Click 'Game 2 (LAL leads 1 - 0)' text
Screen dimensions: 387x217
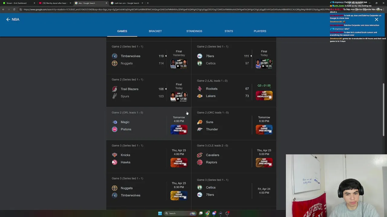(212, 81)
